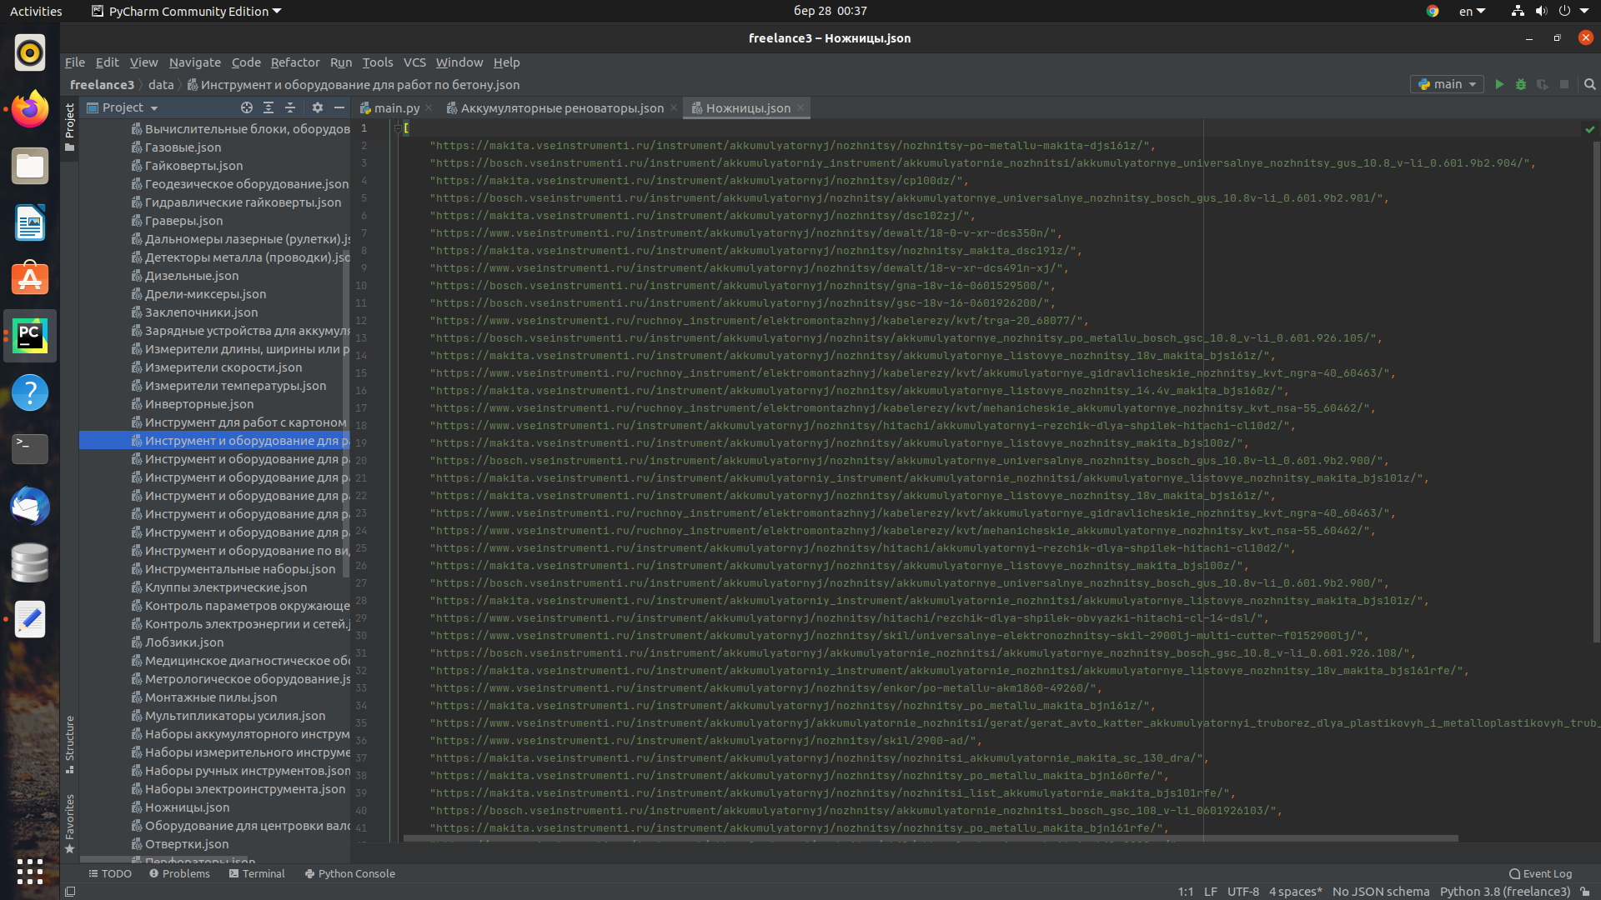Open the Python Console tool window

[350, 873]
